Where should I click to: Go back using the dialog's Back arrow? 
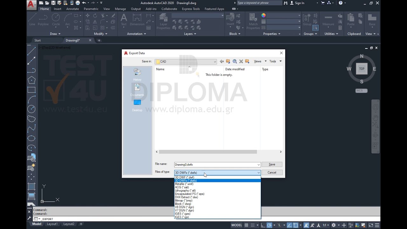coord(222,61)
